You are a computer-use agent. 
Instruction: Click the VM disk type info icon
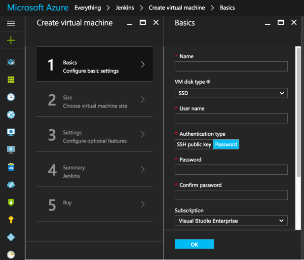(208, 82)
